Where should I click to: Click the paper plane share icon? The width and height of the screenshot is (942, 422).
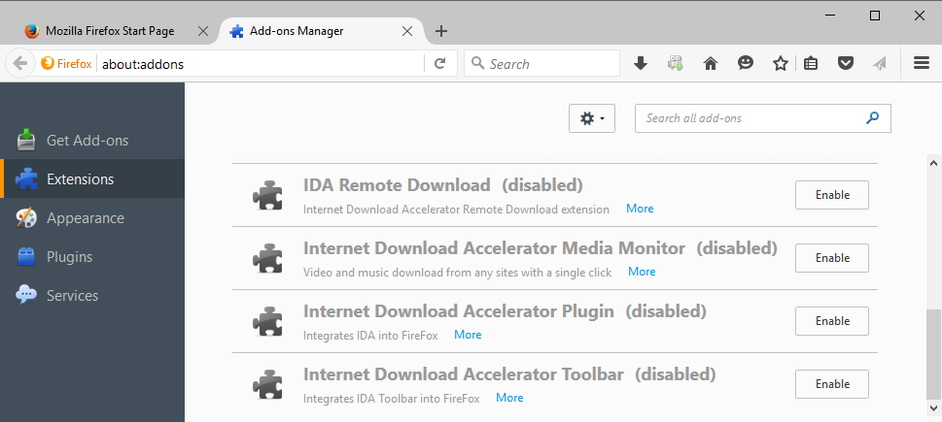coord(880,63)
